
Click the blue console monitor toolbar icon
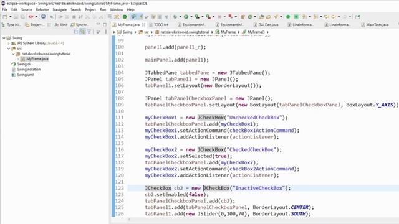(43, 17)
